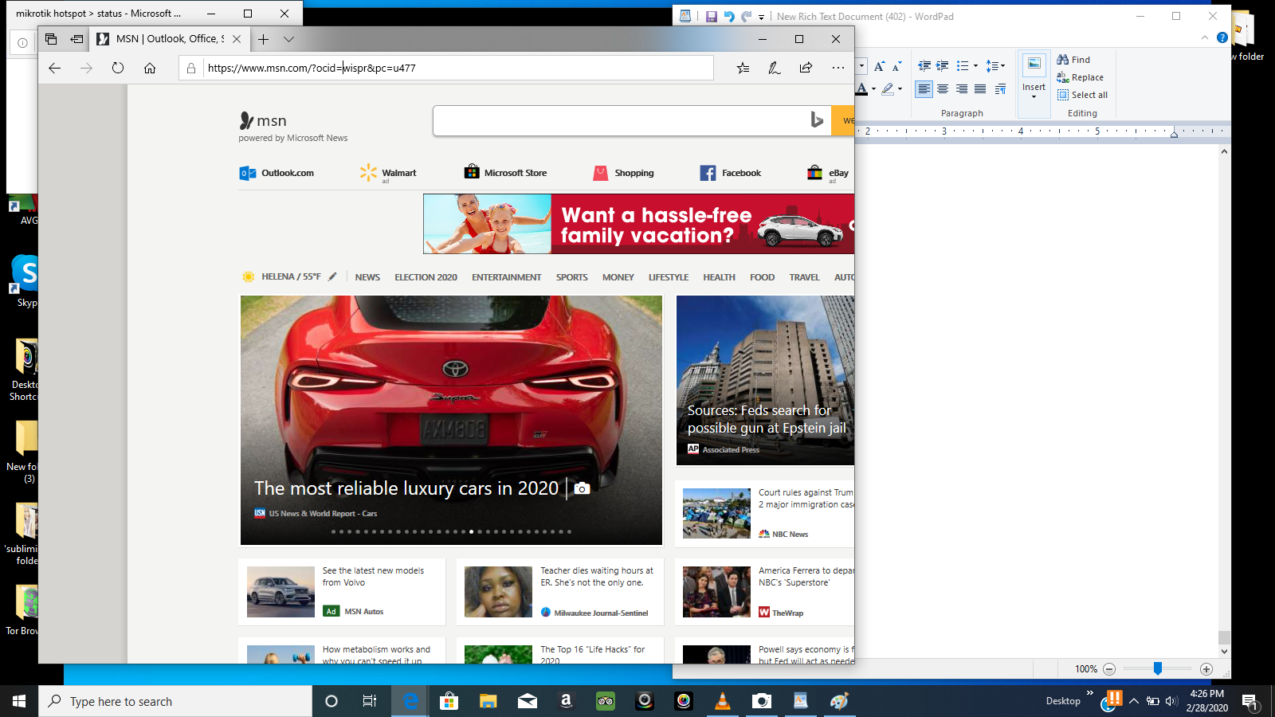Open Edge favorites star list
Screen dimensions: 1275x717
tap(743, 68)
